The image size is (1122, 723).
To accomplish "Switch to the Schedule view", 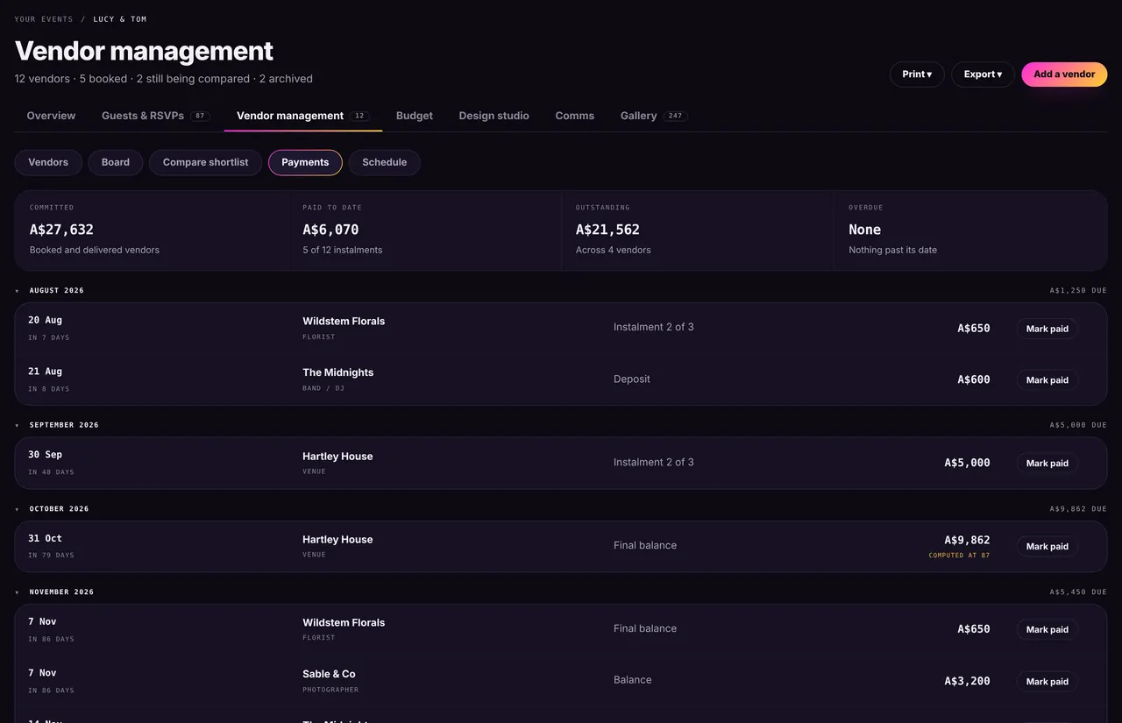I will click(x=385, y=162).
